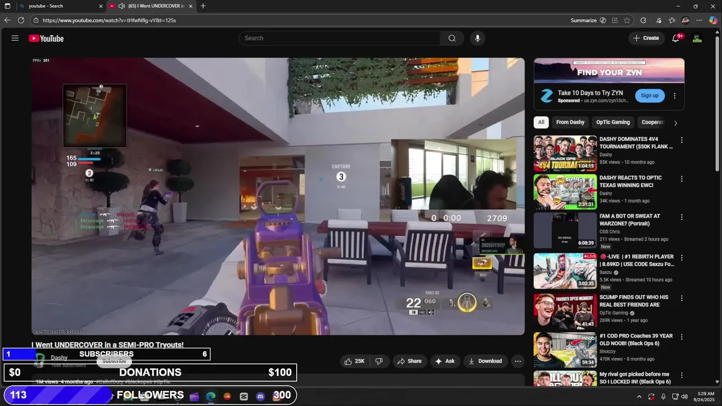
Task: Open the YouTube guide hamburger menu
Action: coord(15,38)
